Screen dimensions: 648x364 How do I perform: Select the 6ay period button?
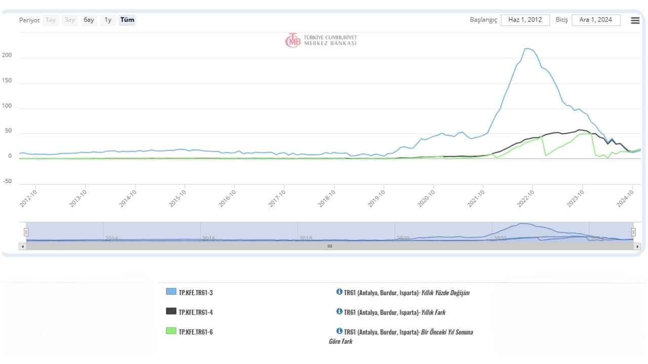point(89,20)
